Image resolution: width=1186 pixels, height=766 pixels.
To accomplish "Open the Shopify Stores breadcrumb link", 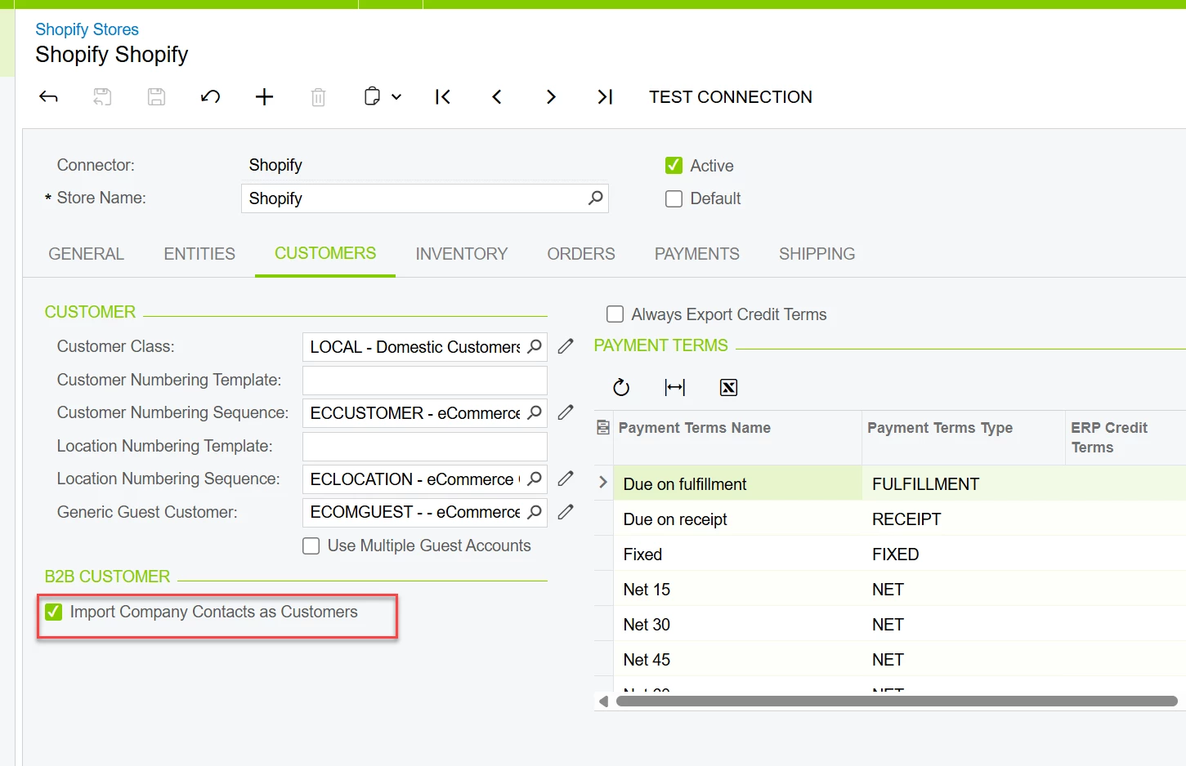I will [x=87, y=29].
